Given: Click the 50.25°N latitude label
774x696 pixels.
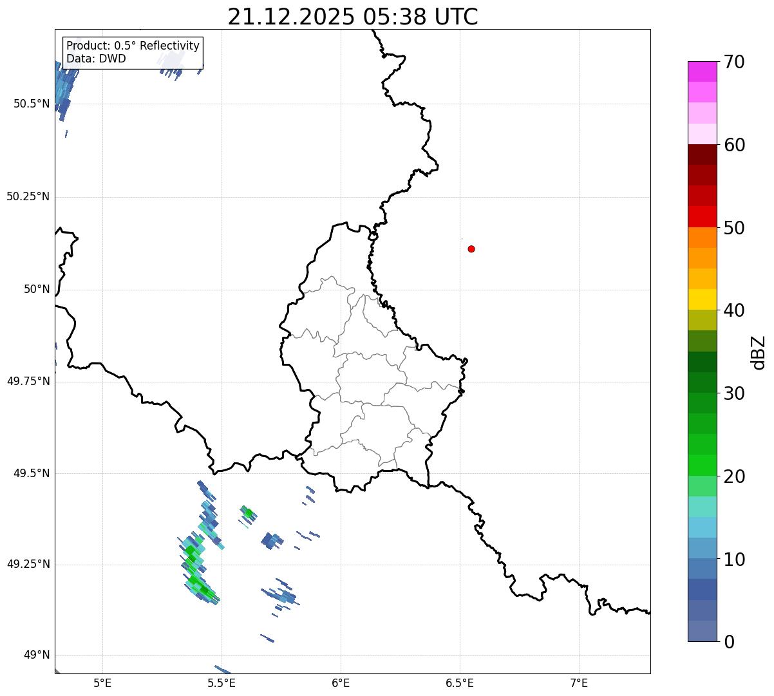Looking at the screenshot, I should click(28, 196).
